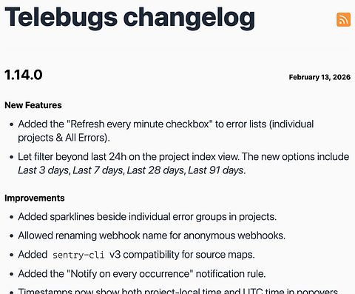This screenshot has width=355, height=294.
Task: Click the Telebugs changelog page title
Action: (129, 18)
